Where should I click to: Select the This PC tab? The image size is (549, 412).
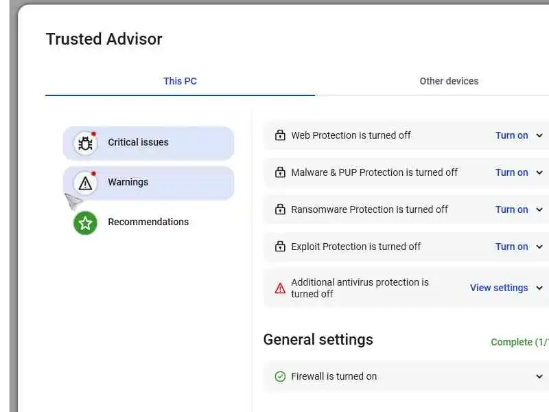click(x=180, y=81)
